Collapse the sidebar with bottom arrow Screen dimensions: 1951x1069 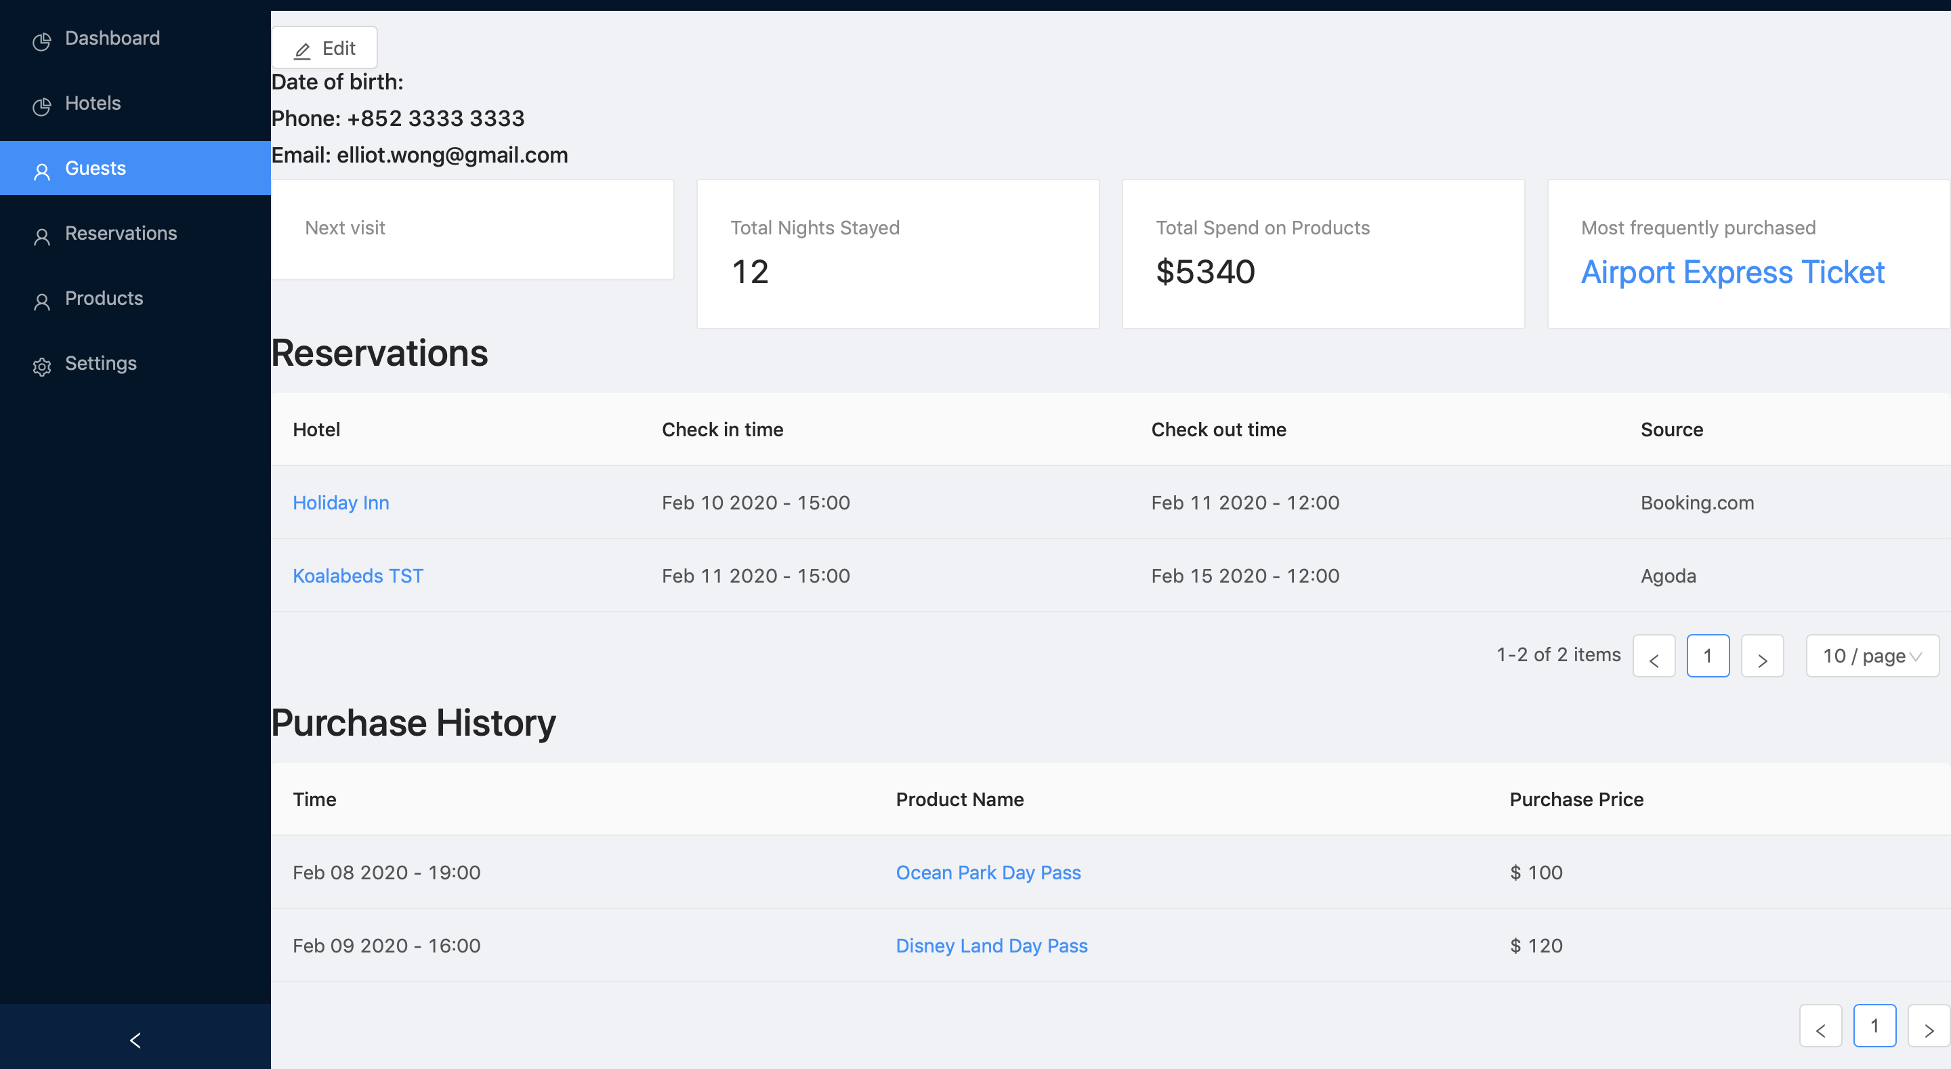[135, 1039]
